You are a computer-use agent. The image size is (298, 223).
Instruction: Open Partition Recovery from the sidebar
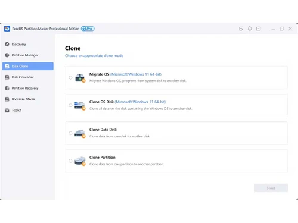point(28,88)
